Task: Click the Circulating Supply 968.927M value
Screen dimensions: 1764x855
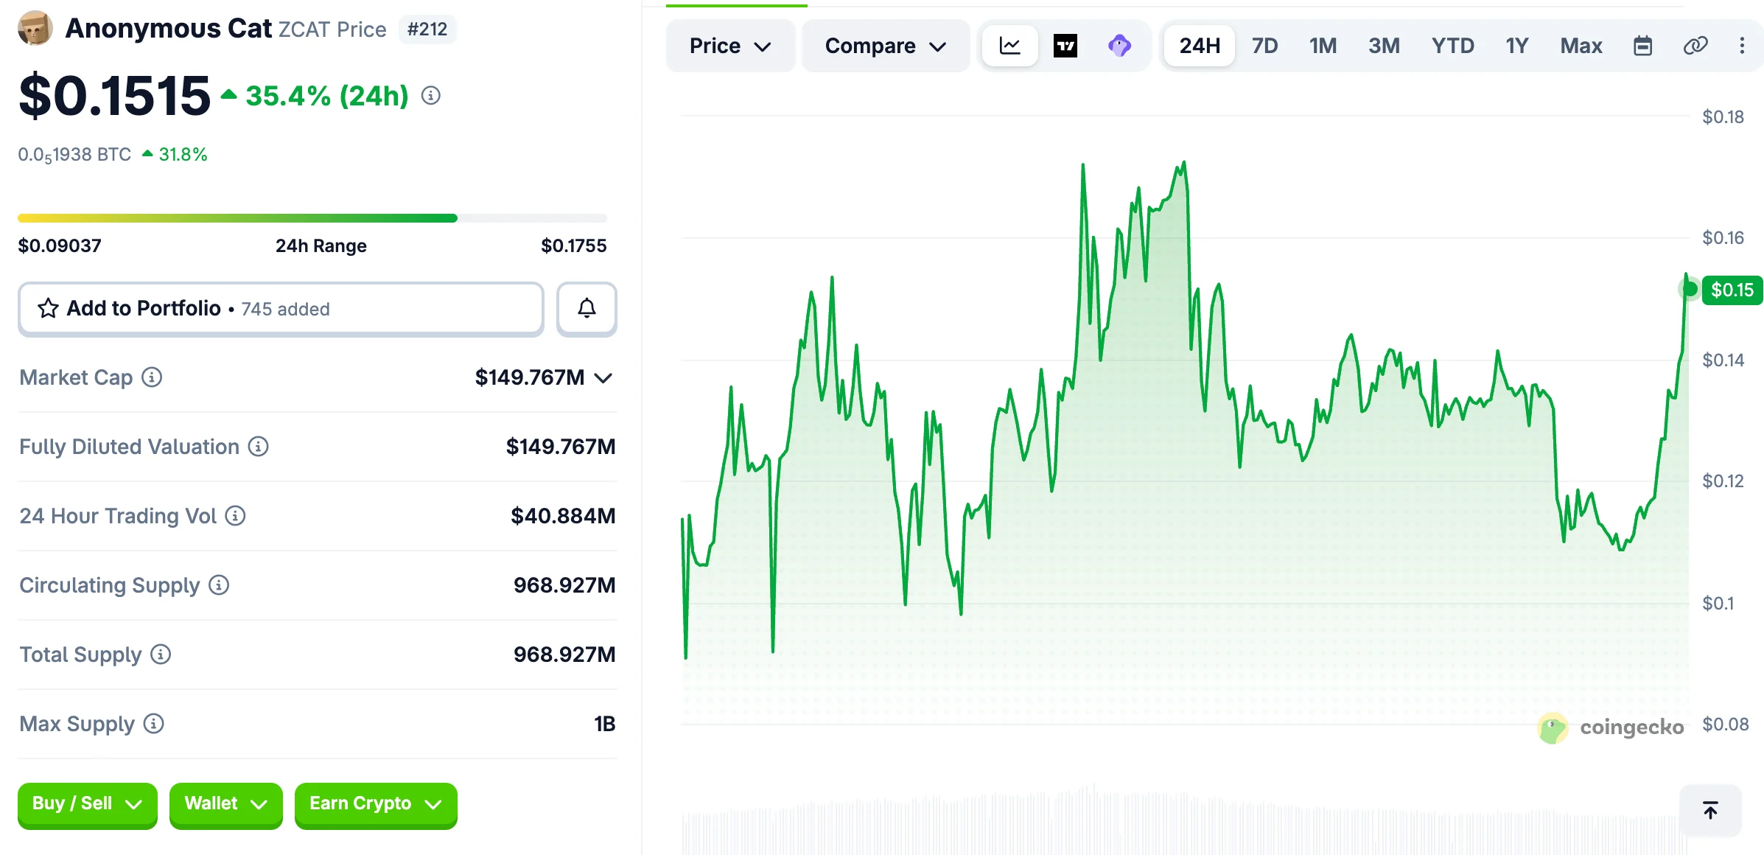Action: coord(564,585)
